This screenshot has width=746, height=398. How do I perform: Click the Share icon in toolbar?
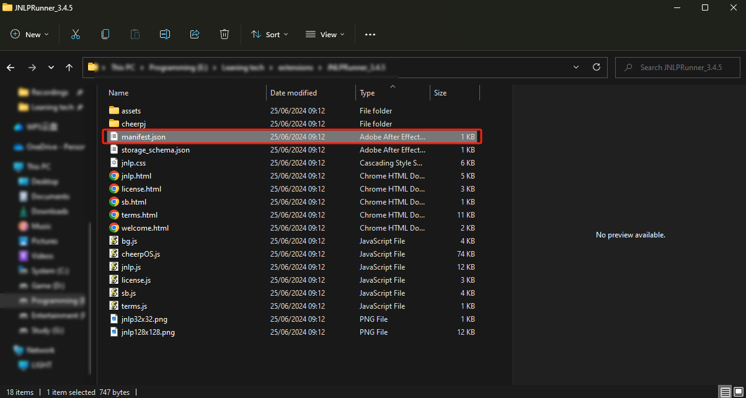pyautogui.click(x=195, y=35)
